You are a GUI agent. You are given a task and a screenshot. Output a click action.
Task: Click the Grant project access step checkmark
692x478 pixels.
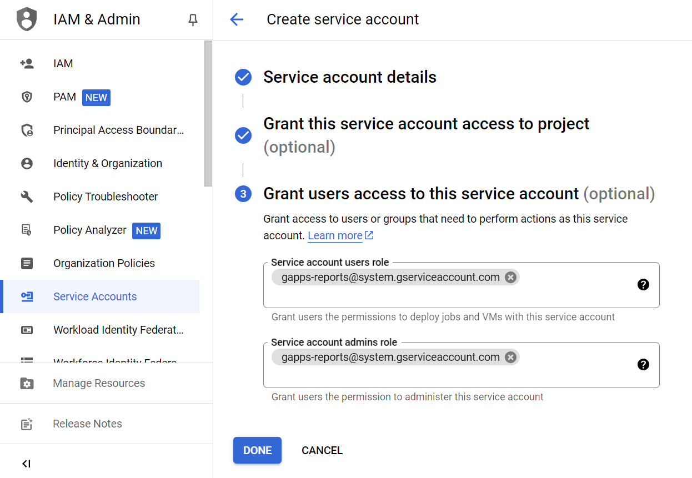(243, 135)
